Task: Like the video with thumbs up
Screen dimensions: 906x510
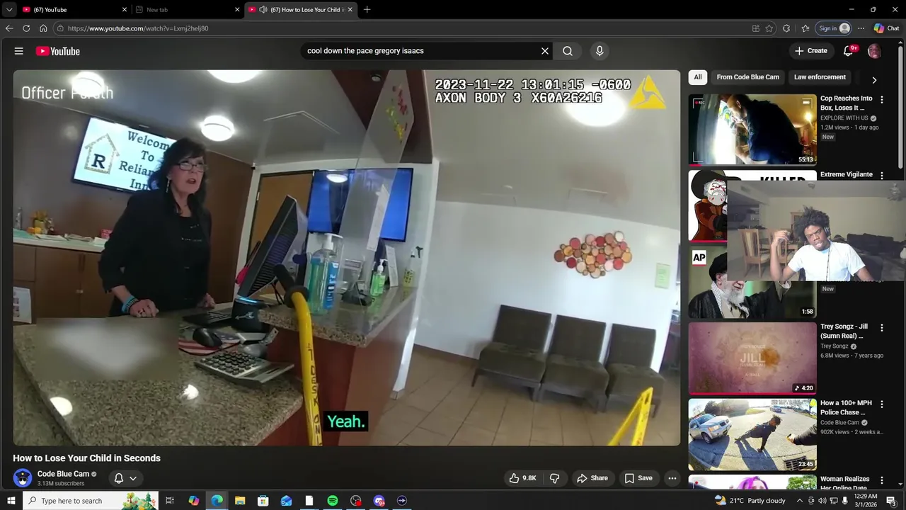Action: pyautogui.click(x=523, y=478)
